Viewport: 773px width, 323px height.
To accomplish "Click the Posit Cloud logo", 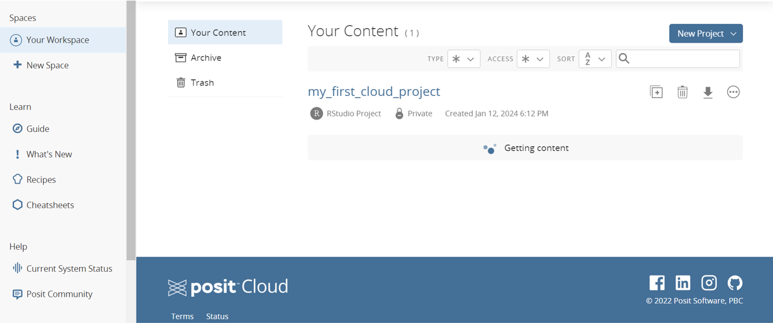I will tap(228, 287).
